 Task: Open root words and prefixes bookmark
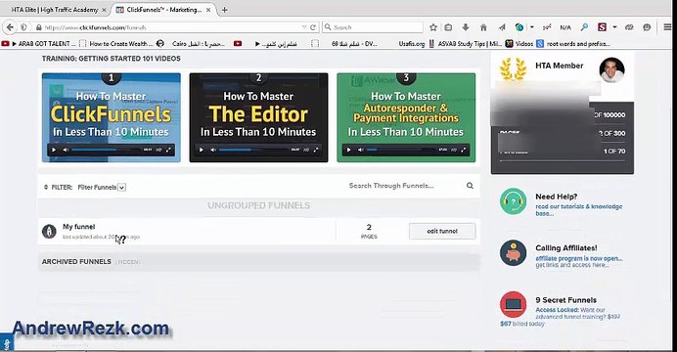tap(573, 44)
